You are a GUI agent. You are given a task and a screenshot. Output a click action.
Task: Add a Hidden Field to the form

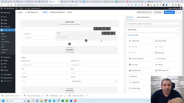(140, 41)
